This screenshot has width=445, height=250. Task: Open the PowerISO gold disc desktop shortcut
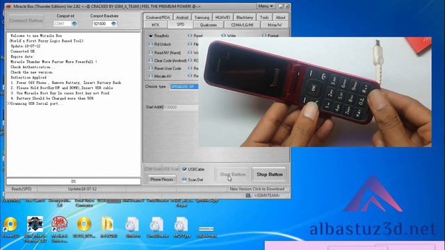(x=10, y=226)
